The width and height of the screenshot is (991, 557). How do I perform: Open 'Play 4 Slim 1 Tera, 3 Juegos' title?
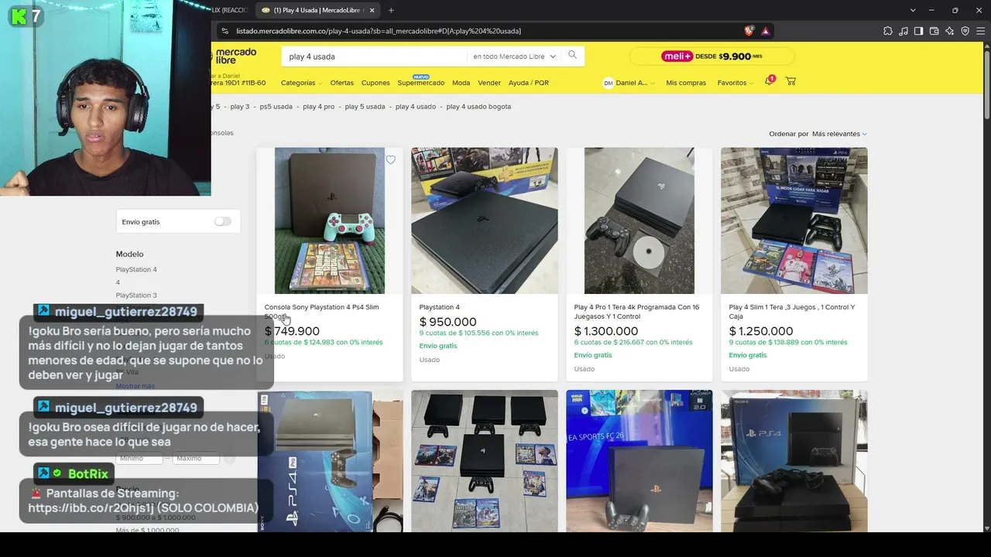(792, 312)
